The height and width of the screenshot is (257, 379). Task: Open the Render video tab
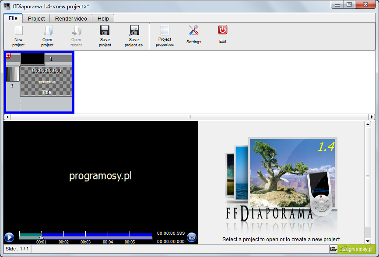(x=71, y=19)
